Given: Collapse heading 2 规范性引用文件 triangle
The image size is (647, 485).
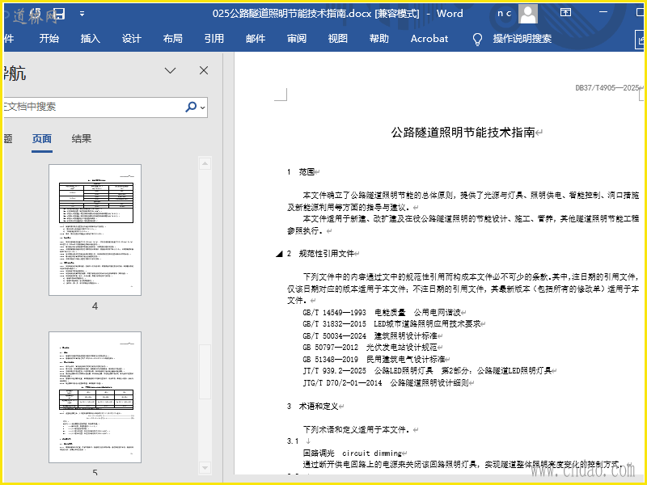Looking at the screenshot, I should 279,254.
